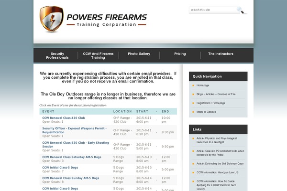Open CCW Renewal Class Early Shooting Session
The image size is (287, 191).
tap(76, 145)
